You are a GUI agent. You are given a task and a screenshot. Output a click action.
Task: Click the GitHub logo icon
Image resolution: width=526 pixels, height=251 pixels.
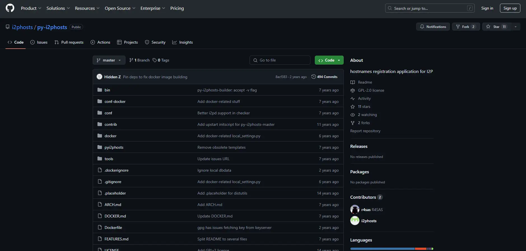[10, 8]
